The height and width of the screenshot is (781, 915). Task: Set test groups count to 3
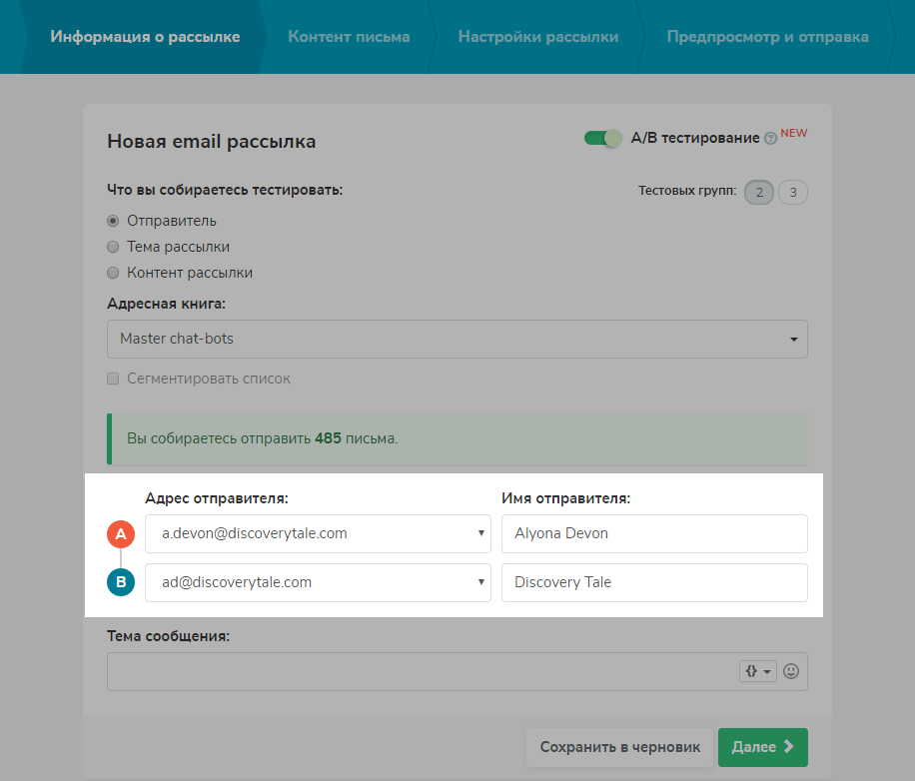pyautogui.click(x=792, y=193)
